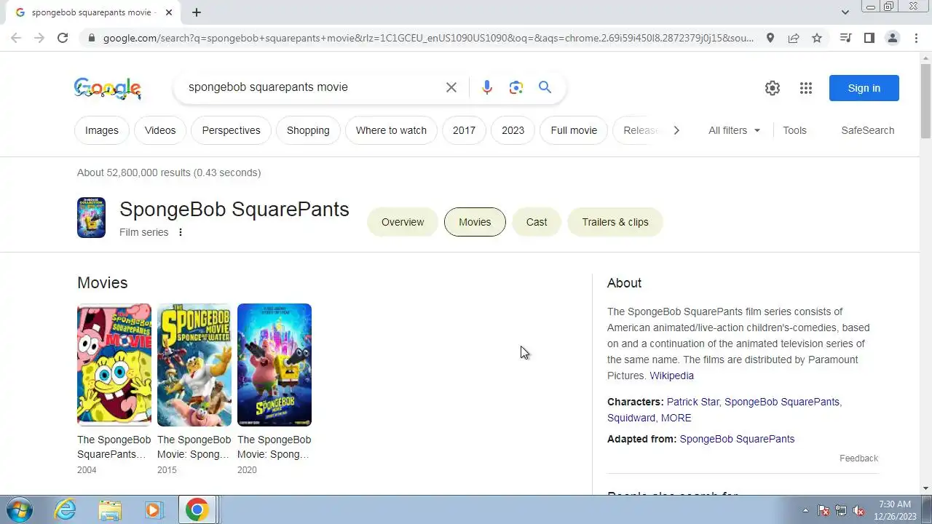This screenshot has height=524, width=932.
Task: Bookmark this page with the star icon
Action: click(817, 38)
